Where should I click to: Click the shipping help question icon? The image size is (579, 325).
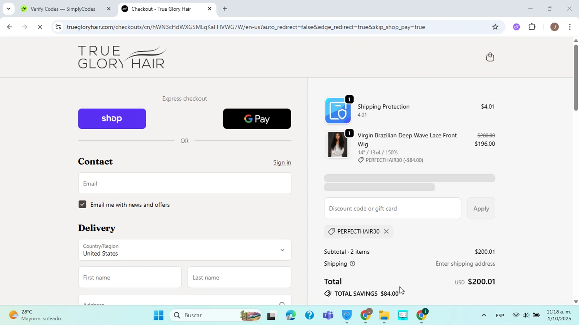tap(352, 264)
